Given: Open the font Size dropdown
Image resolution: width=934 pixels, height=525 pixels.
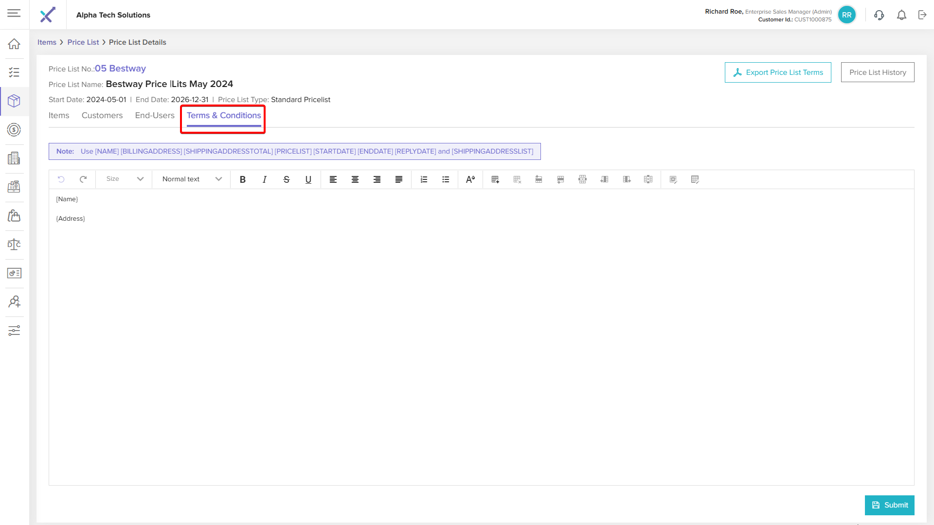Looking at the screenshot, I should coord(125,179).
